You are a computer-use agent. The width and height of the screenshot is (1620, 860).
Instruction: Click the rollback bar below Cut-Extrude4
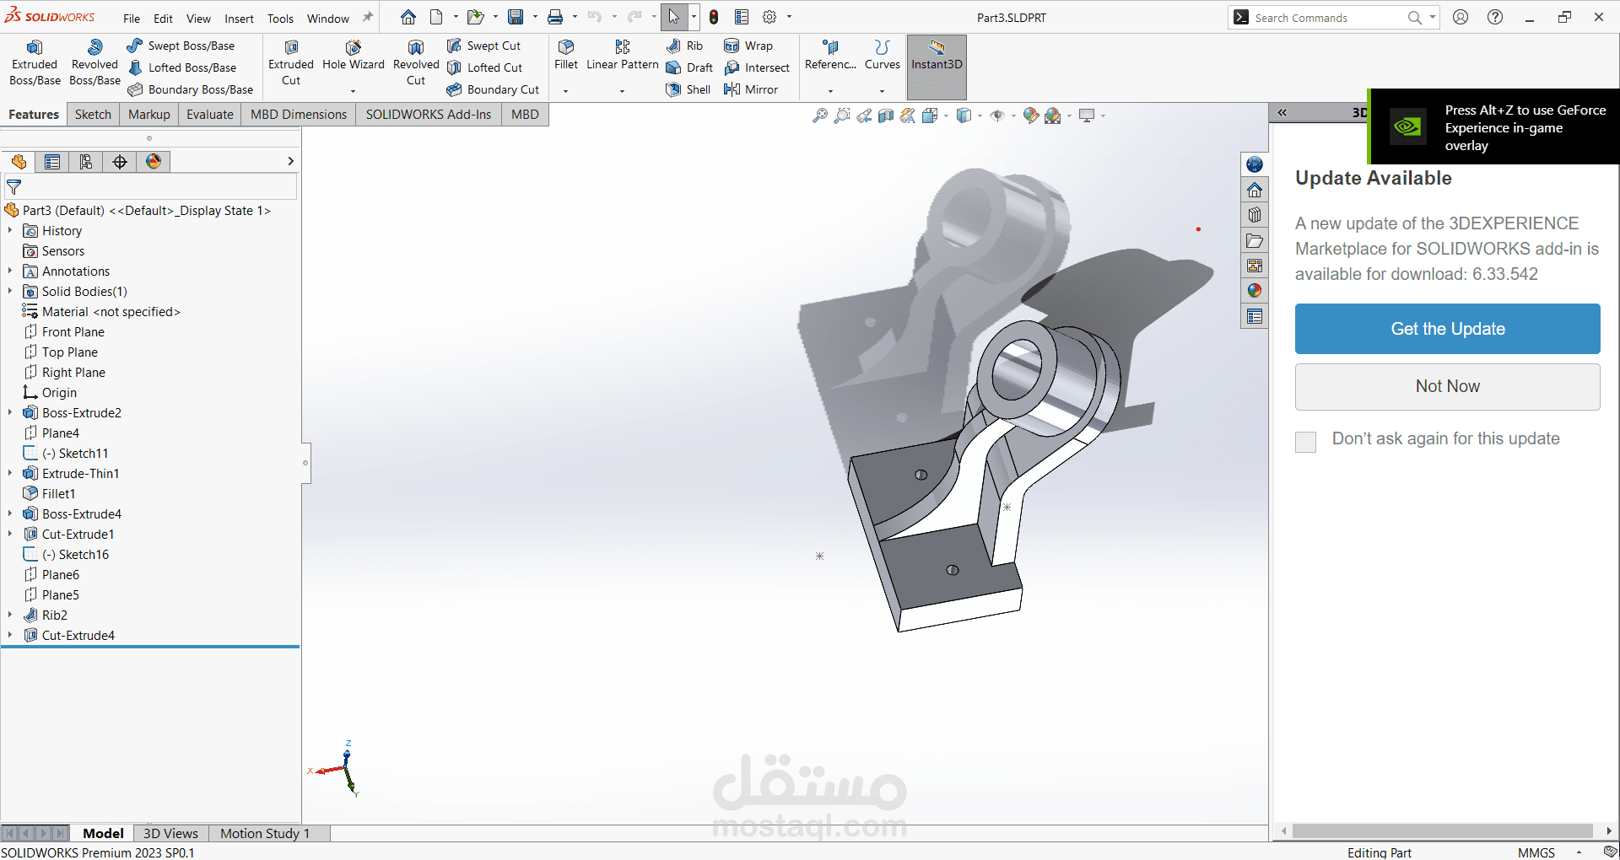click(150, 647)
